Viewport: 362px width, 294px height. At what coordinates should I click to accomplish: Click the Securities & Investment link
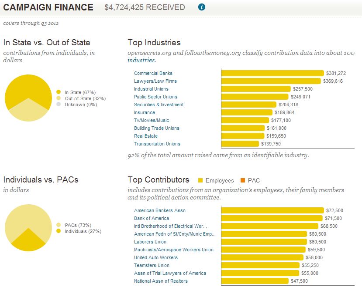pos(159,105)
